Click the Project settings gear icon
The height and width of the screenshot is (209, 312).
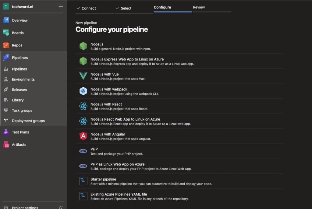6,207
